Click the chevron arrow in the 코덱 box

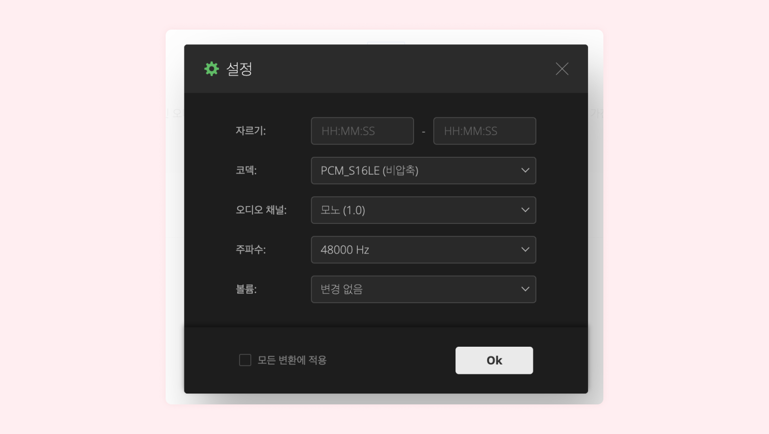[525, 171]
